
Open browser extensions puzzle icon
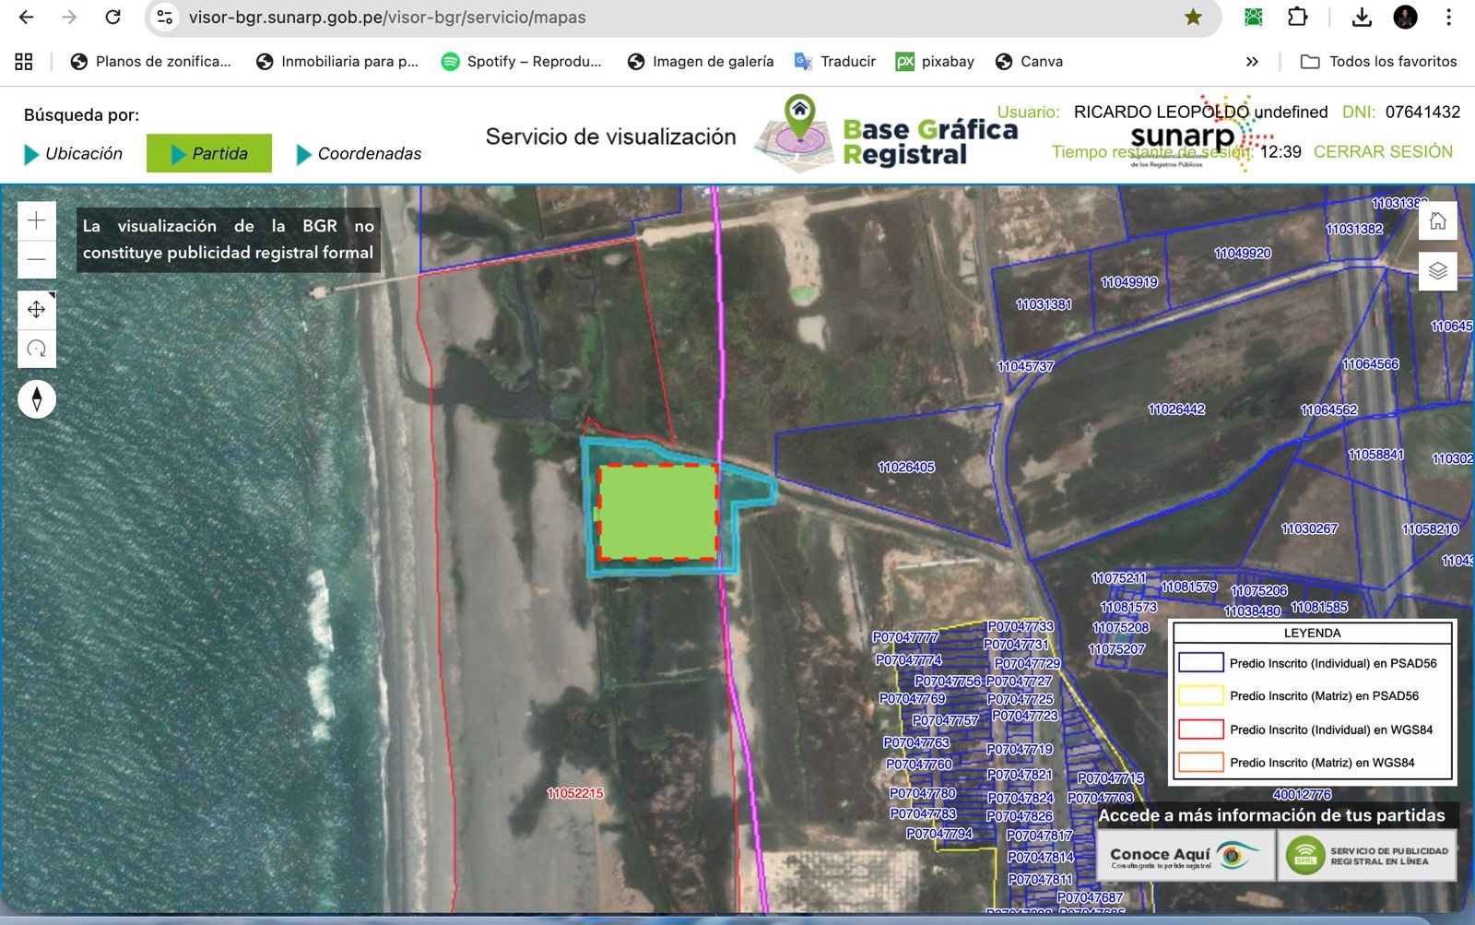tap(1297, 17)
